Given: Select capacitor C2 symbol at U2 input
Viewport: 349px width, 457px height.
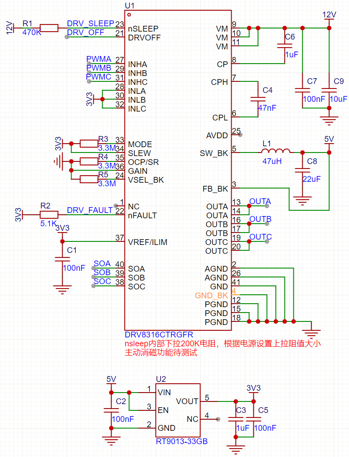Looking at the screenshot, I should click(x=111, y=410).
